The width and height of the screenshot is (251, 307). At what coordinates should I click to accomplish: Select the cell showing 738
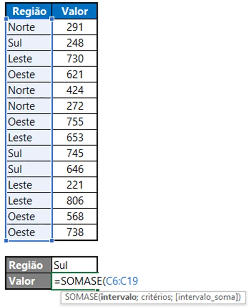75,232
